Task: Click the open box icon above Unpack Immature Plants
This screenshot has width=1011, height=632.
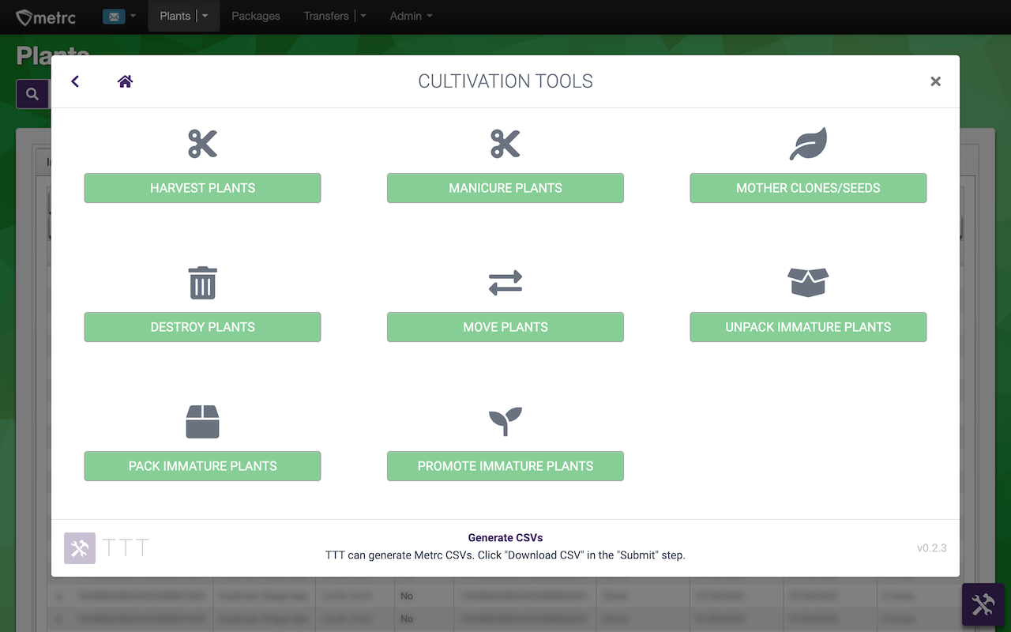Action: click(808, 283)
